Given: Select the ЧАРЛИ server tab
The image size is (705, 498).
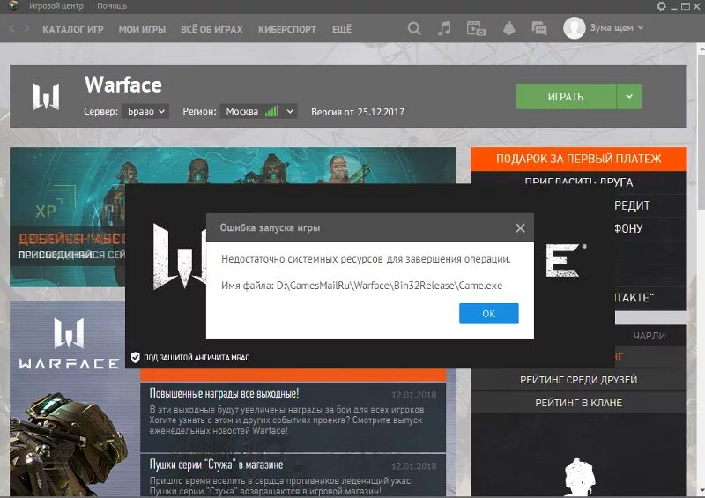Looking at the screenshot, I should point(649,336).
